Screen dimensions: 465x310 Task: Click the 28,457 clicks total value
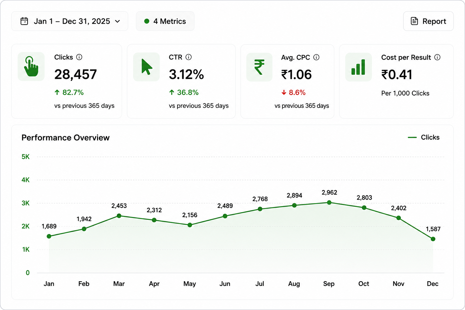pyautogui.click(x=76, y=74)
